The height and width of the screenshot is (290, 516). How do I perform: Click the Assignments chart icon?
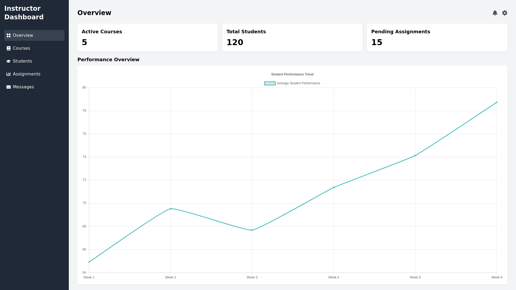[x=9, y=74]
